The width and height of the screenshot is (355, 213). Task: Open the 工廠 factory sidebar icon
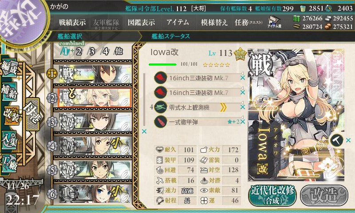[x=9, y=163]
